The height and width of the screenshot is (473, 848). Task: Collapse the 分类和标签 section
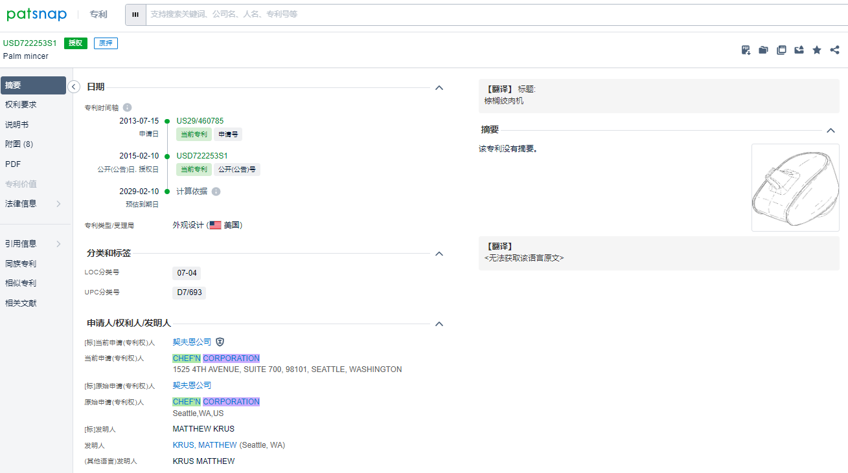[x=439, y=254]
